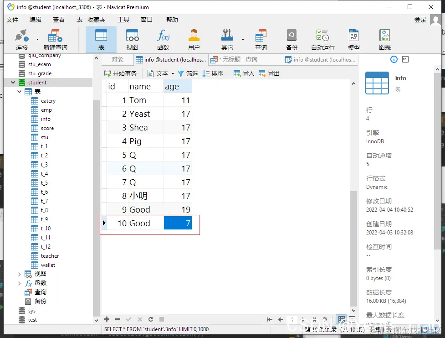Viewport: 445px width, 338px height.
Task: Open the 连接 dropdown arrow
Action: click(x=37, y=40)
